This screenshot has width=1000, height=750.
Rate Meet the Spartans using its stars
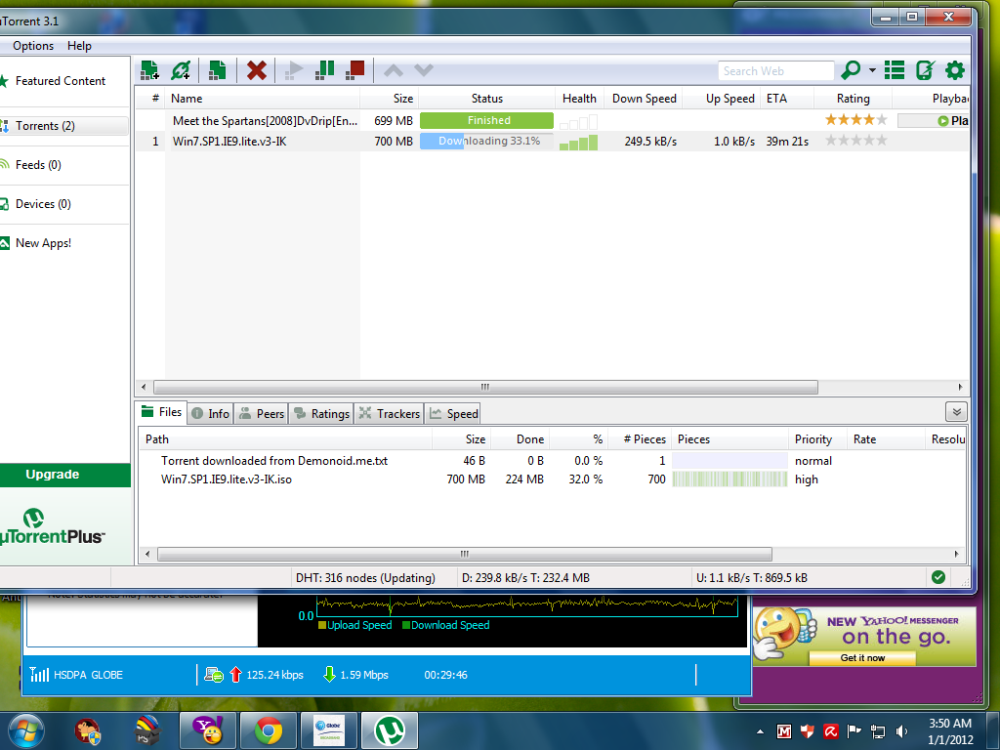click(855, 120)
